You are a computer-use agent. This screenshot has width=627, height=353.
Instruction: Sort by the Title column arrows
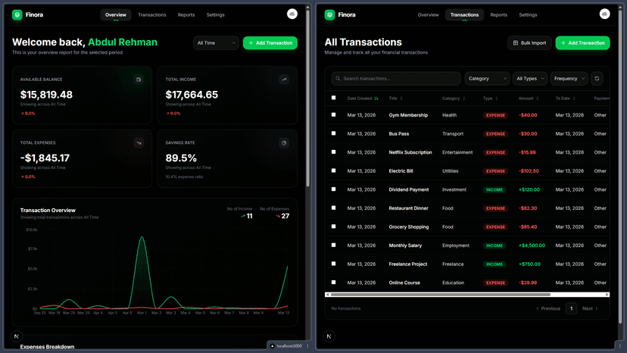[x=401, y=98]
